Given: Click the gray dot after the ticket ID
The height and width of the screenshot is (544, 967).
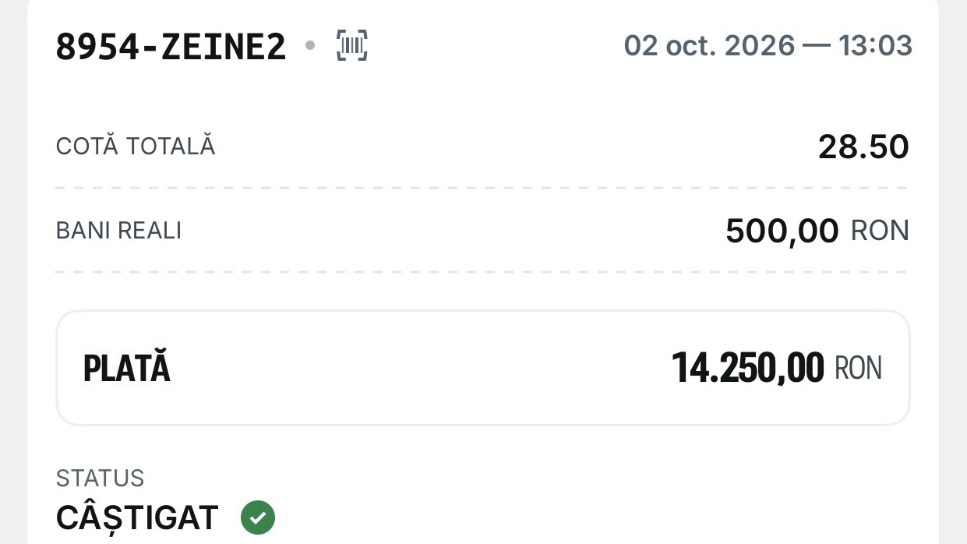Looking at the screenshot, I should point(310,46).
